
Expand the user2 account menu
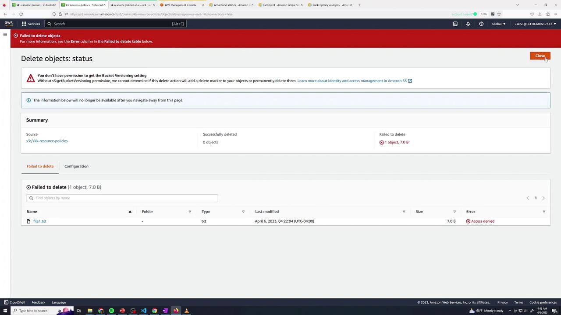536,24
